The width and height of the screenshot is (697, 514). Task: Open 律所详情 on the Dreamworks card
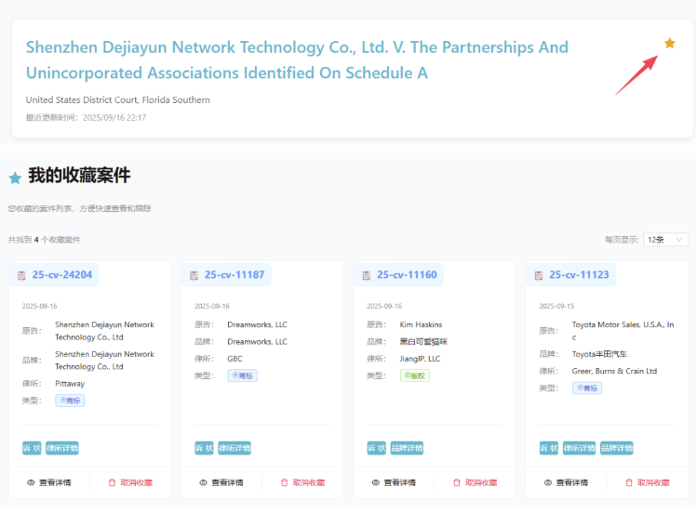(235, 448)
